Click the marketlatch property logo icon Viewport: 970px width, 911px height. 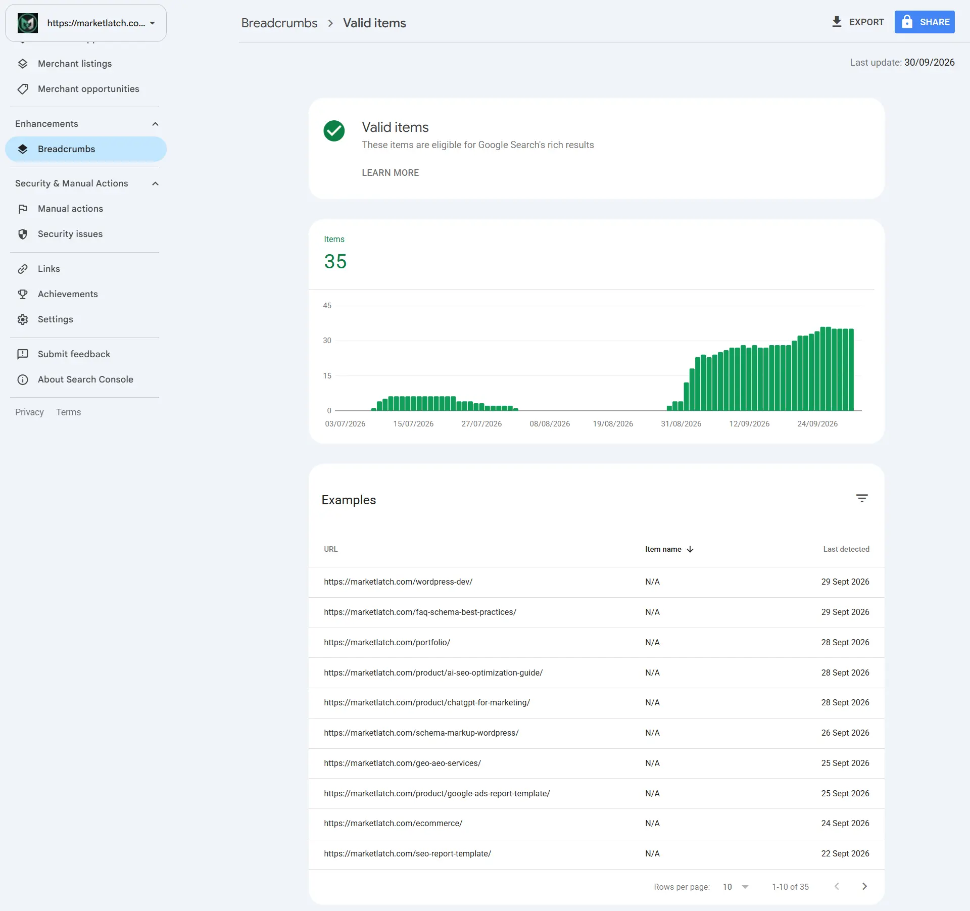coord(28,23)
